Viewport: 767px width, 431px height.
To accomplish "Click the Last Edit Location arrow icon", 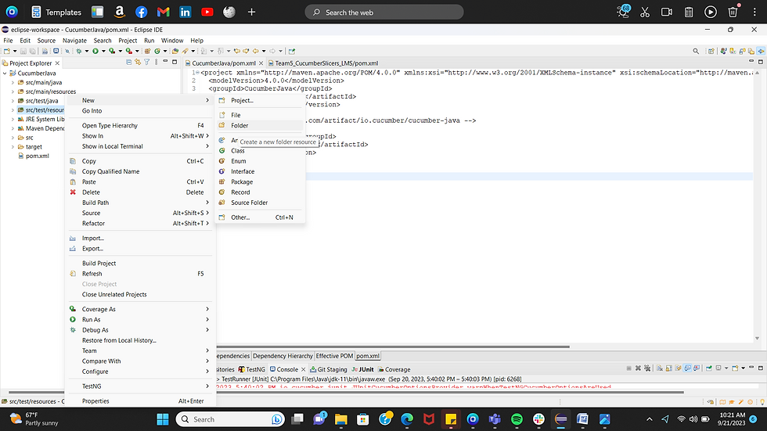I will tap(236, 51).
